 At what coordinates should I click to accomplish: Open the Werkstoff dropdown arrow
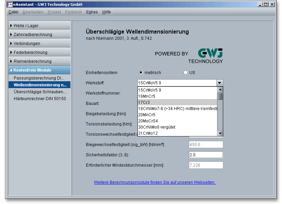click(x=220, y=83)
